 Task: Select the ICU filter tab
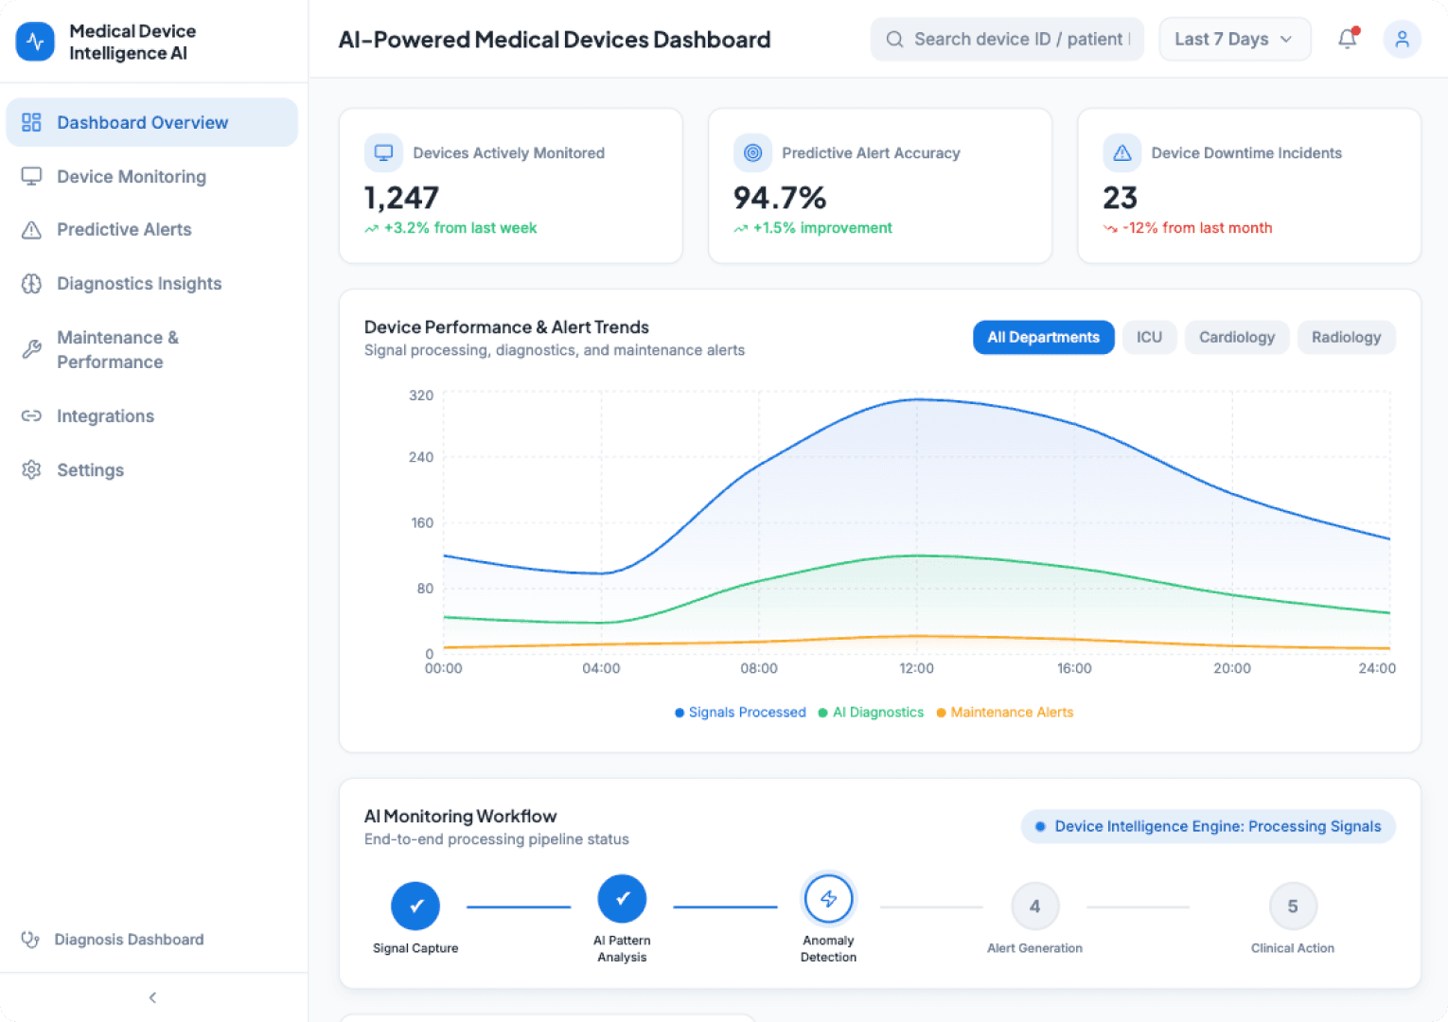(x=1149, y=337)
